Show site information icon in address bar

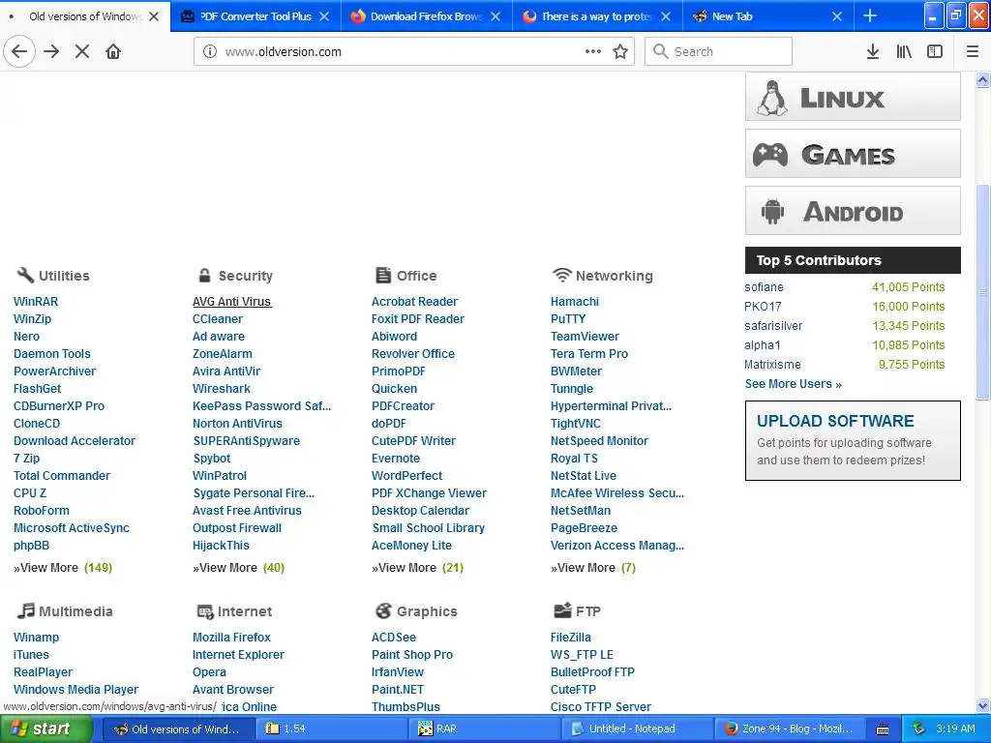(210, 51)
